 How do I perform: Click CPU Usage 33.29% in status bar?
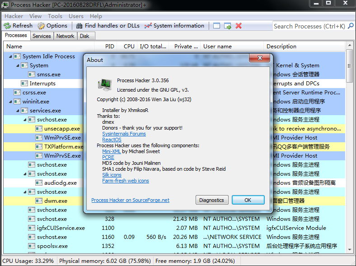28,261
